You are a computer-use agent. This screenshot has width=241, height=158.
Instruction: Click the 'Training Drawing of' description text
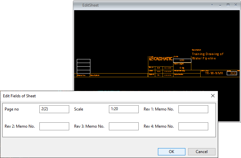tap(208, 54)
